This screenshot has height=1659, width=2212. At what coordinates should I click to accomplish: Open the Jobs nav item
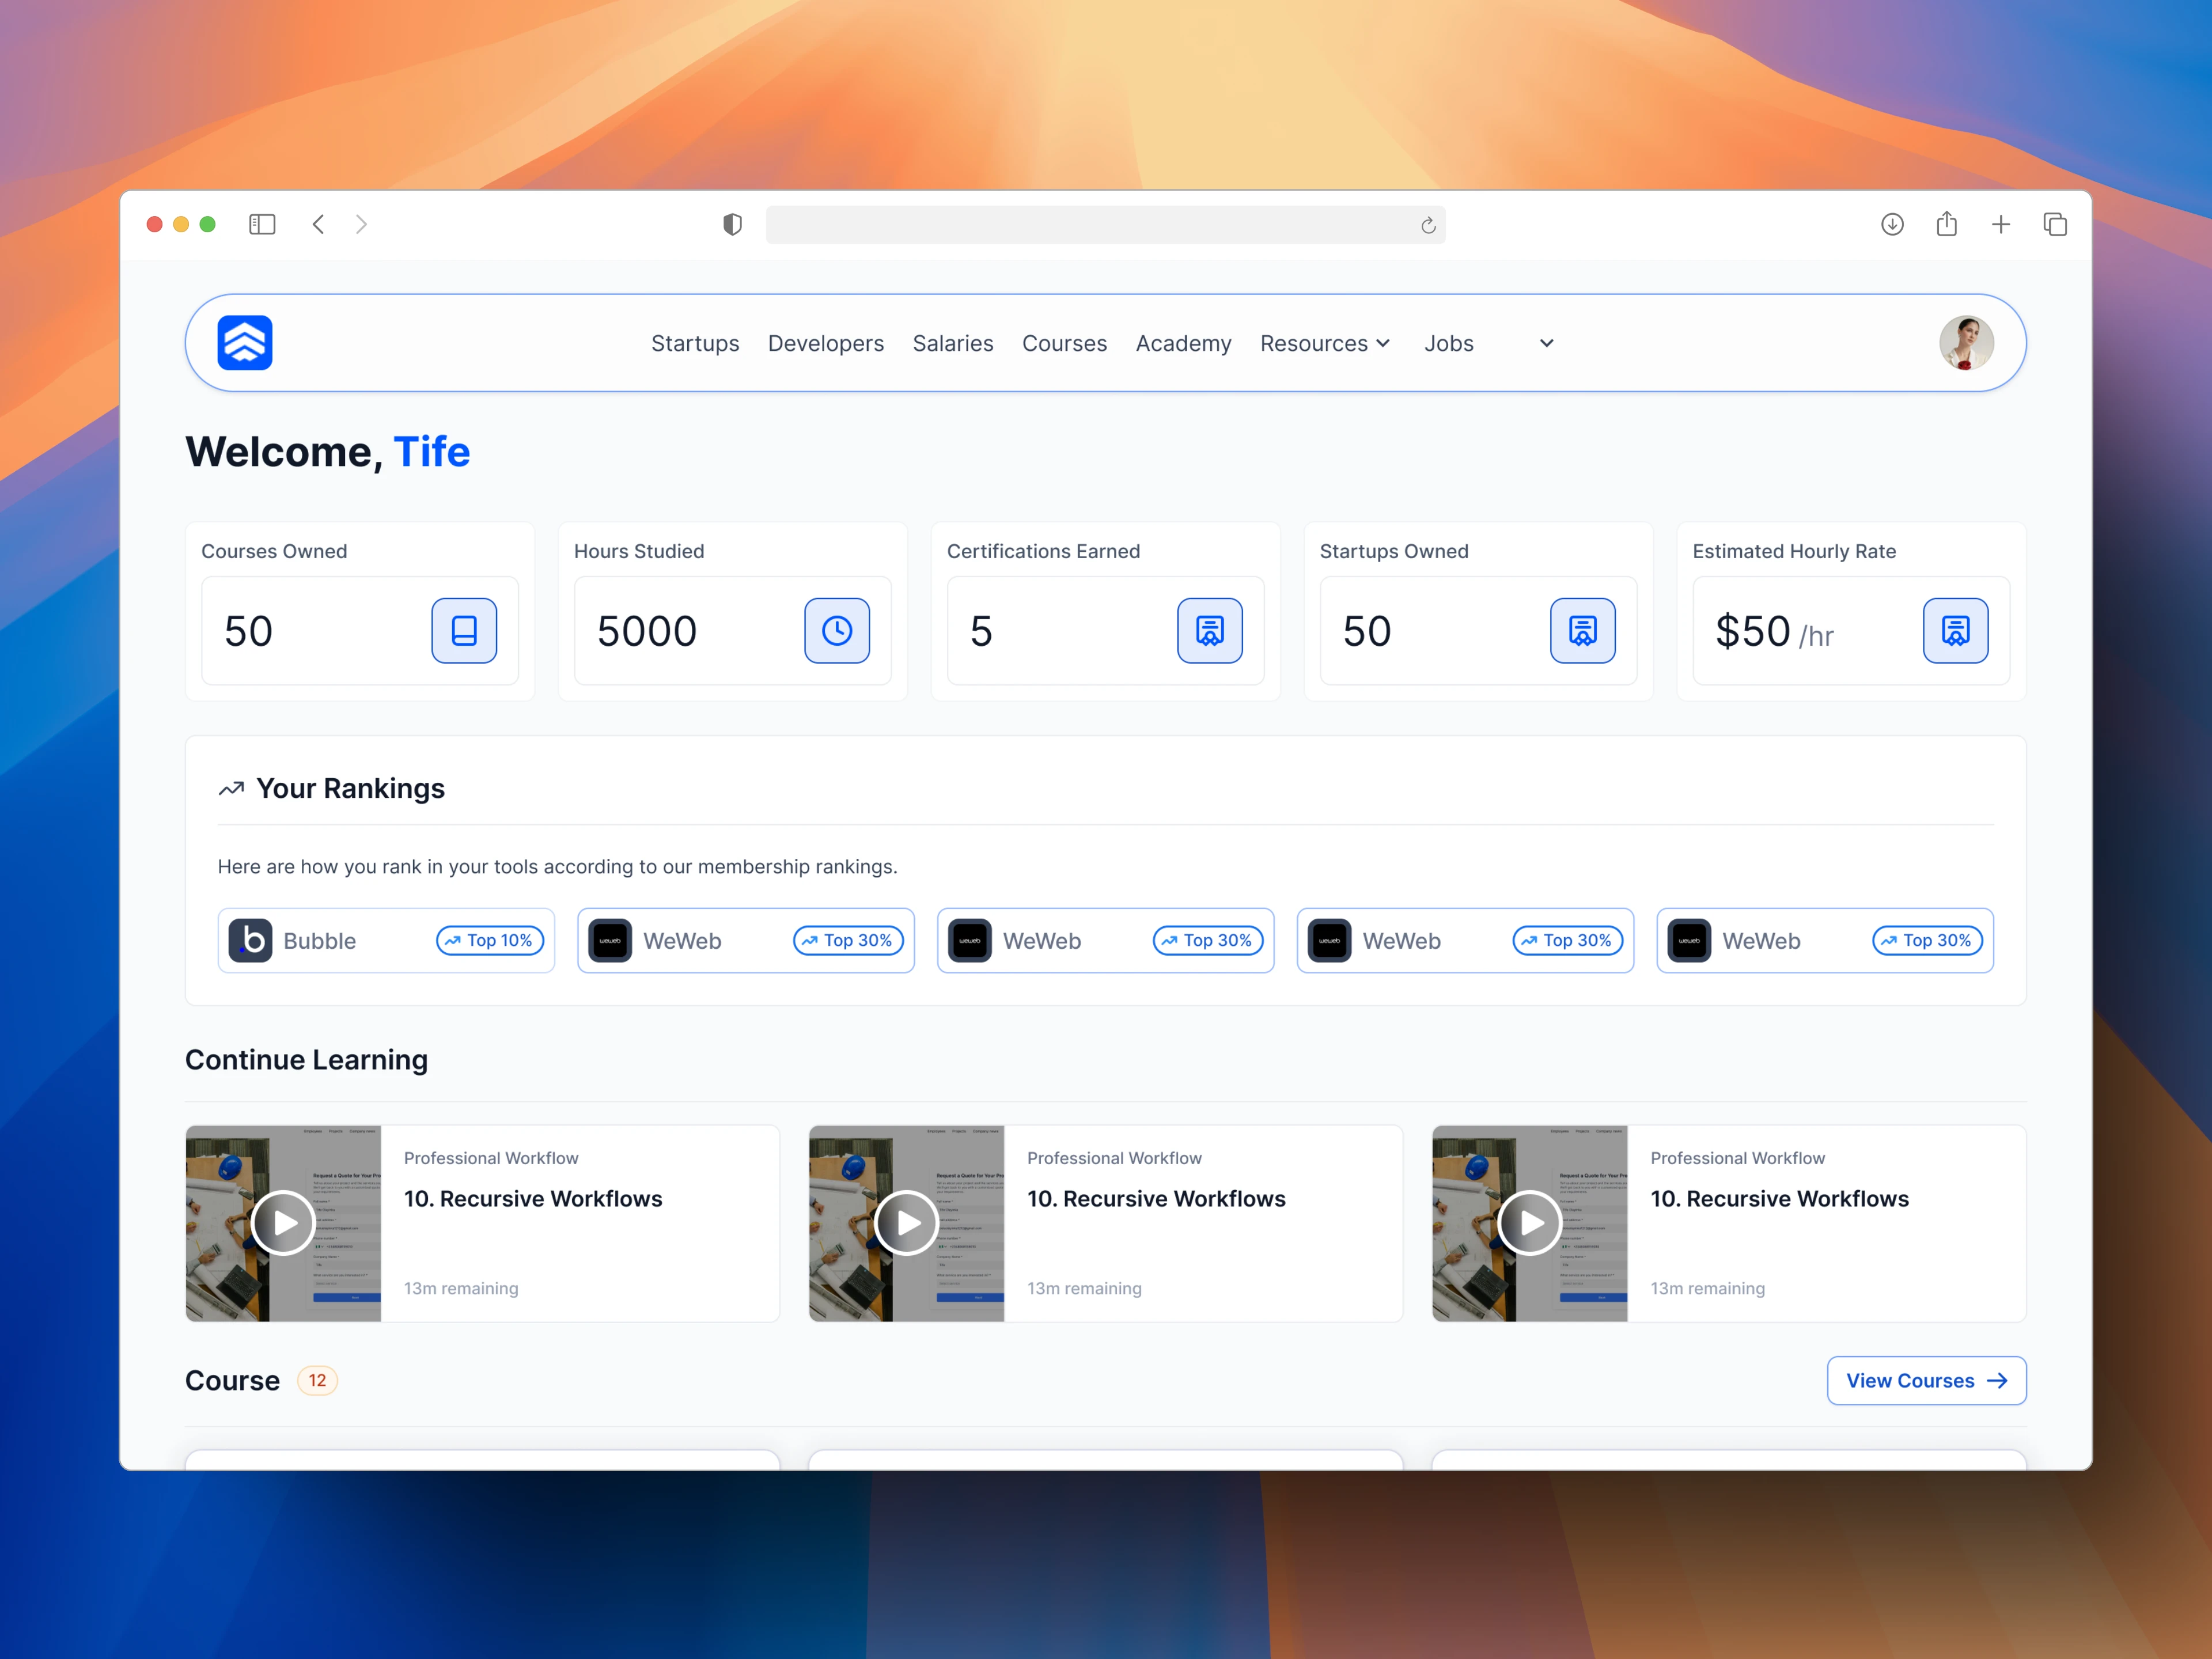point(1449,343)
